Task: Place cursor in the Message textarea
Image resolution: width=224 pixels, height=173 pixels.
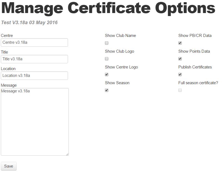Action: [x=35, y=122]
